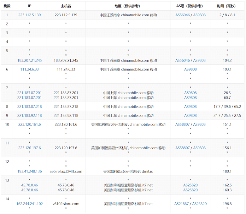Screen dimensions: 246x214
Task: Click the v6102.sioru.com hostname text
Action: 66,204
